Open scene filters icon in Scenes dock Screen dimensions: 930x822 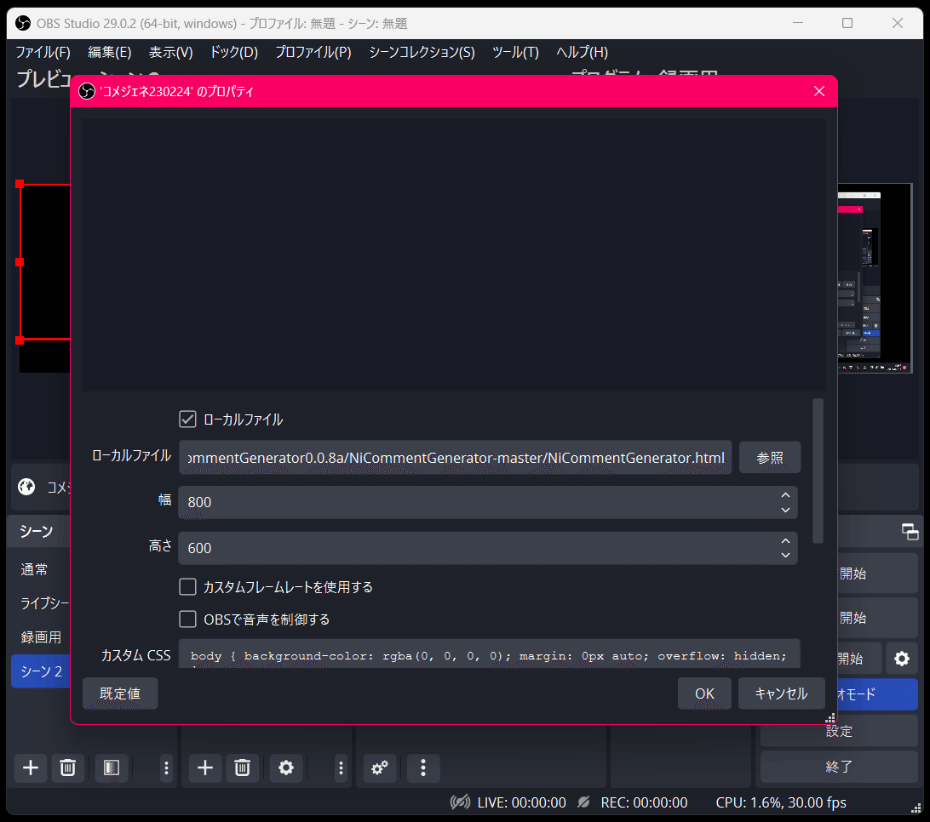(x=112, y=768)
